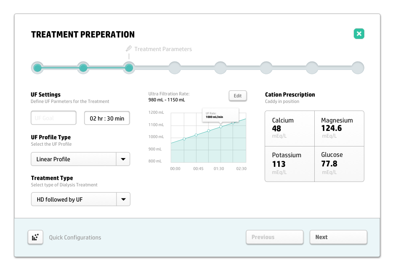Image resolution: width=394 pixels, height=273 pixels.
Task: Open Quick Configurations grid icon
Action: pos(35,237)
